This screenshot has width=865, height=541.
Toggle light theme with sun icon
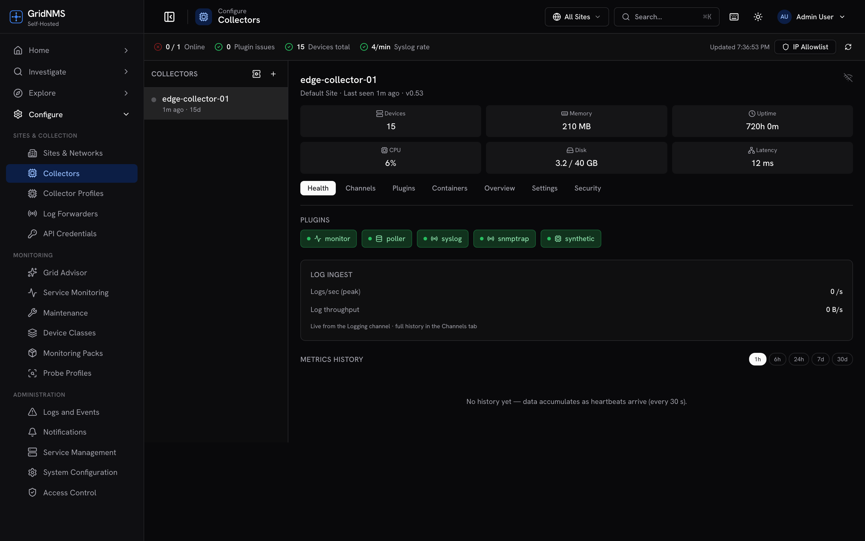(x=758, y=17)
